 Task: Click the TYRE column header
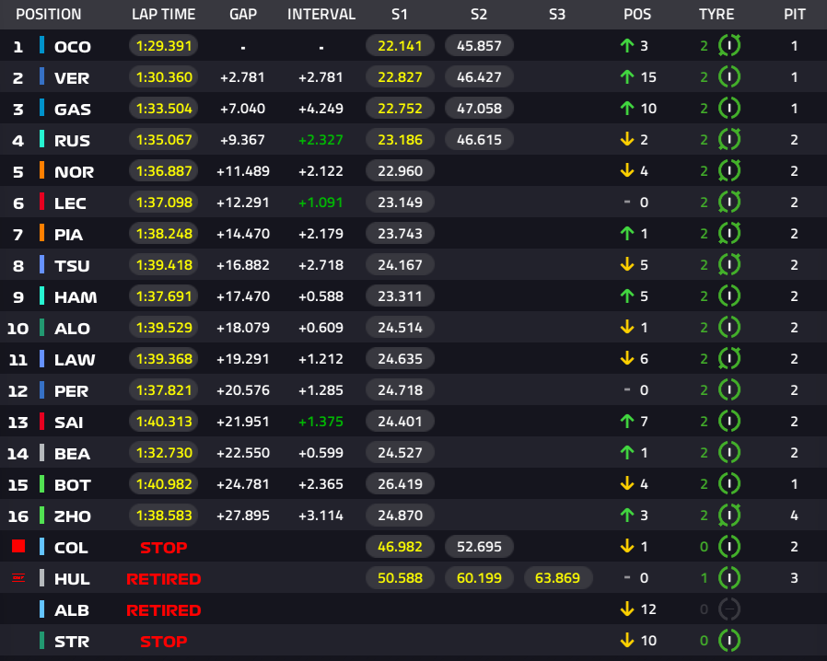coord(716,14)
